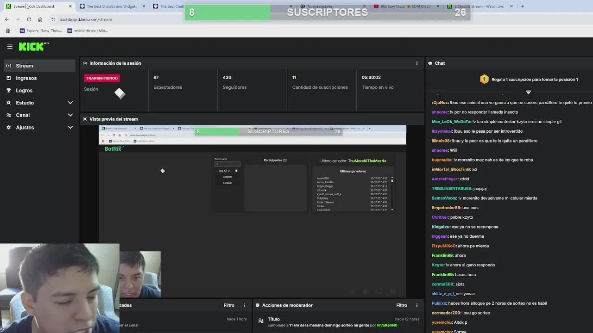
Task: Open a new browser tab
Action: pyautogui.click(x=522, y=6)
